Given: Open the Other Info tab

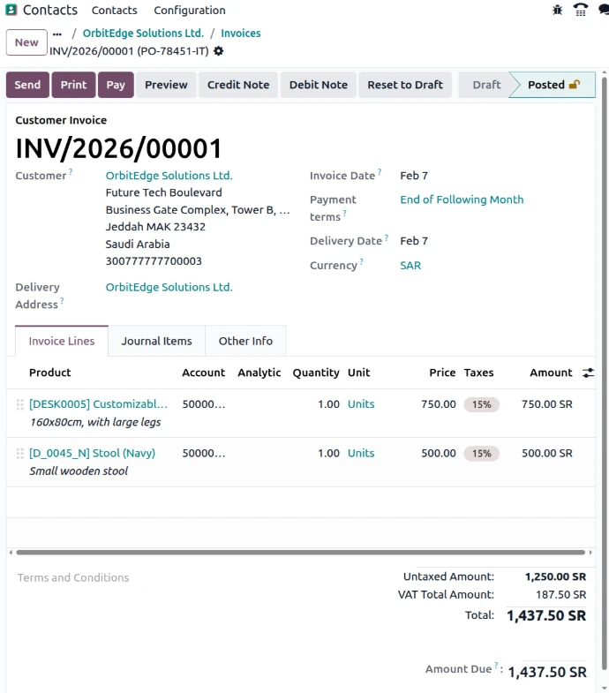Looking at the screenshot, I should click(x=245, y=341).
